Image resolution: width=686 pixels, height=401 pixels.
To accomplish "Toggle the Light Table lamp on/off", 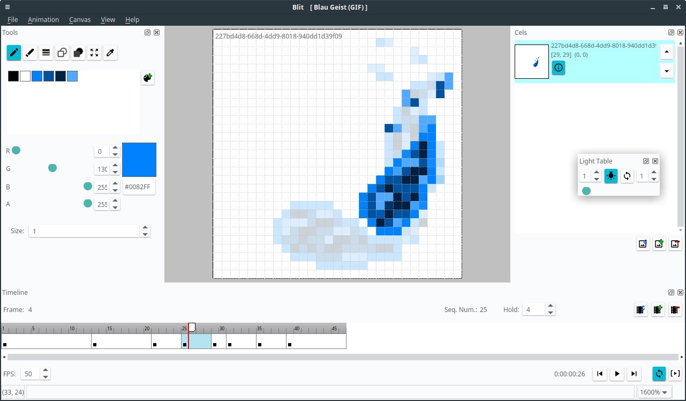I will 611,176.
